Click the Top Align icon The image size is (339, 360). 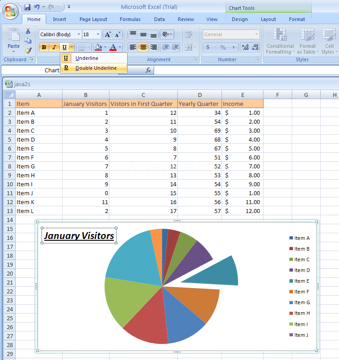133,34
